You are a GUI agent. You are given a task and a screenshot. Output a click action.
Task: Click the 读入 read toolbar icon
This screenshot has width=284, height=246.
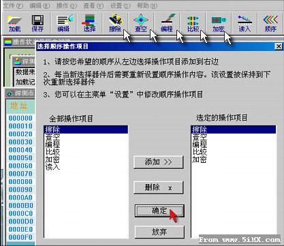(x=244, y=23)
